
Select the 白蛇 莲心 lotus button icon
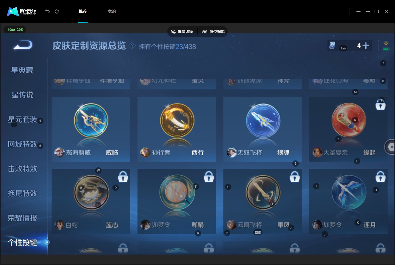(91, 193)
